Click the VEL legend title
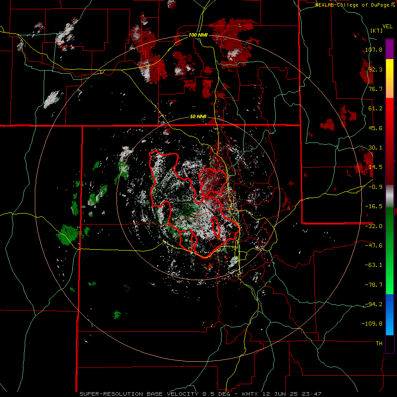 387,26
